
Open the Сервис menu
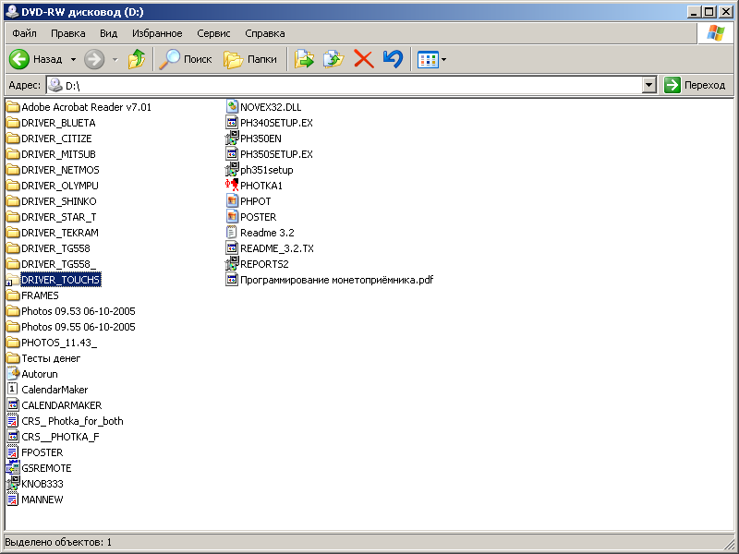click(213, 33)
